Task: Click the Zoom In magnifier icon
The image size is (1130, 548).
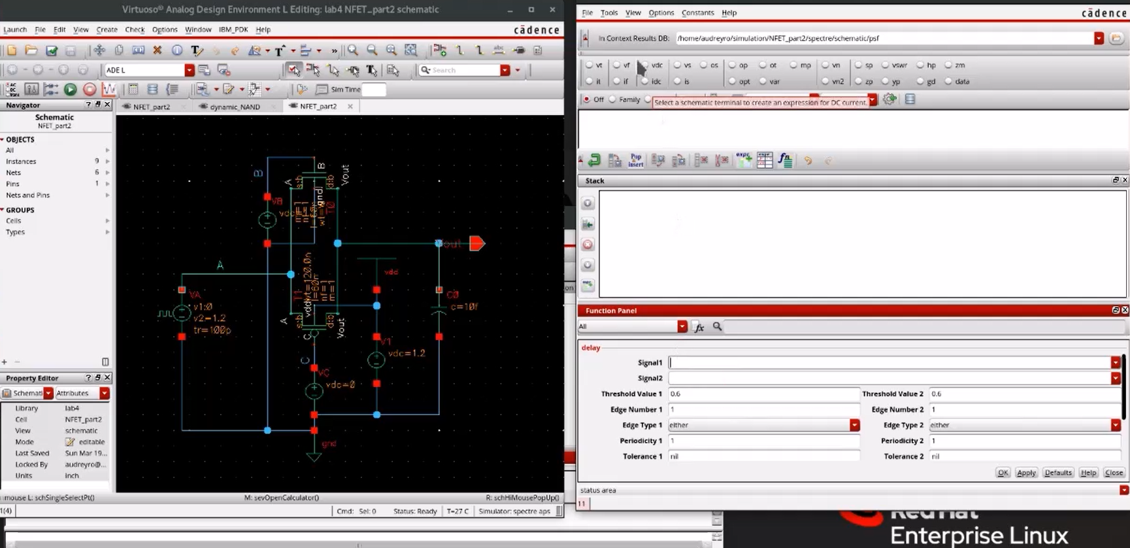Action: pos(353,50)
